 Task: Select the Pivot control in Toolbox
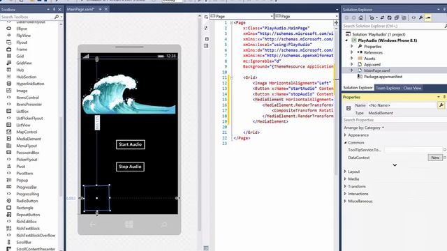click(x=21, y=167)
